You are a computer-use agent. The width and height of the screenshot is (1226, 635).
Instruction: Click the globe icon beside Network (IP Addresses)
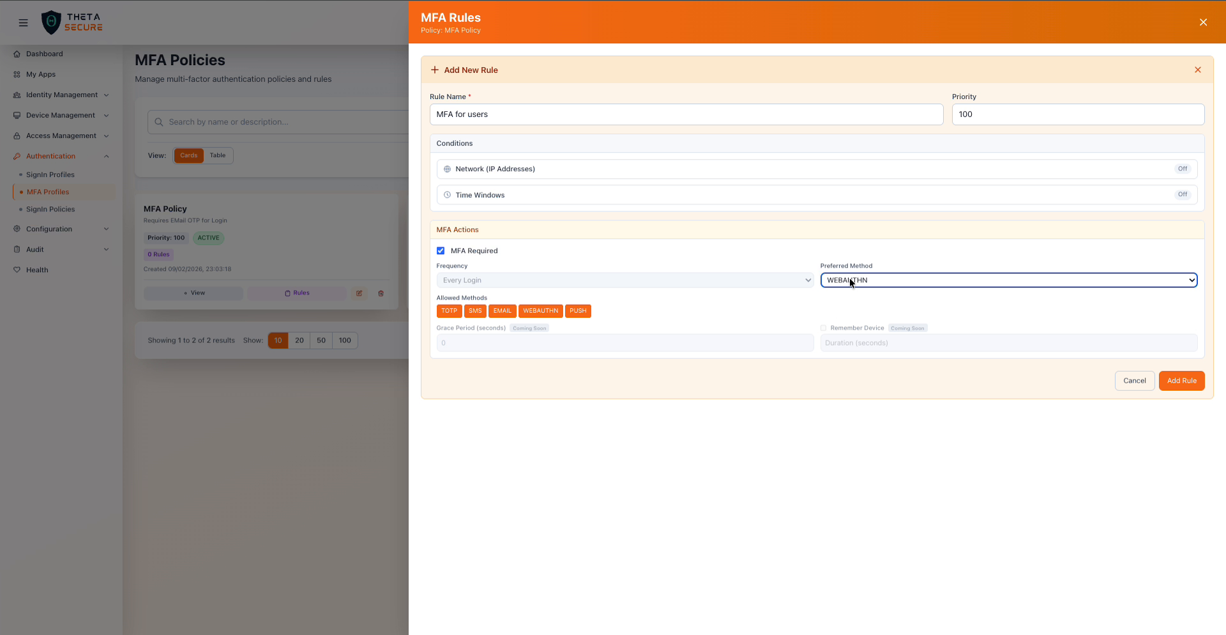446,169
